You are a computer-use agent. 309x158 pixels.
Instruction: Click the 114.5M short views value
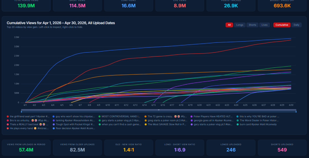(x=77, y=6)
